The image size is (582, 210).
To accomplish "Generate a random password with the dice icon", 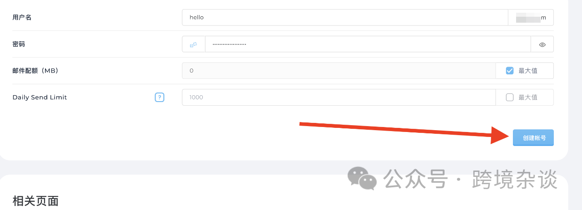I will point(194,44).
